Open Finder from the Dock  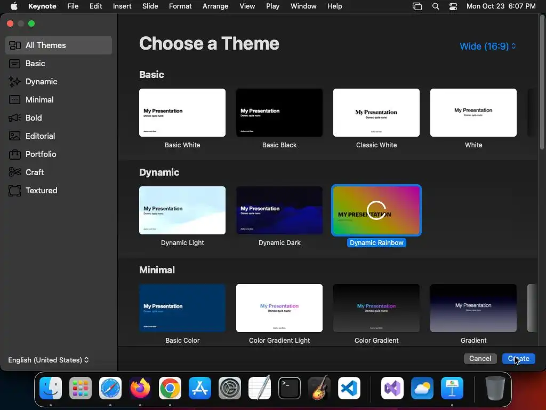point(51,388)
